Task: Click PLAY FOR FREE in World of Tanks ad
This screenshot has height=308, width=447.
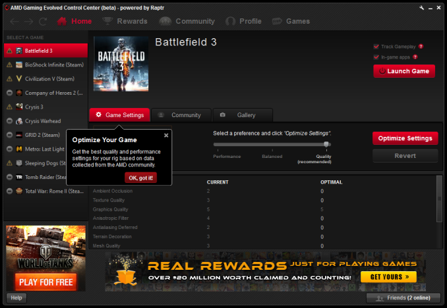Action: coord(46,282)
